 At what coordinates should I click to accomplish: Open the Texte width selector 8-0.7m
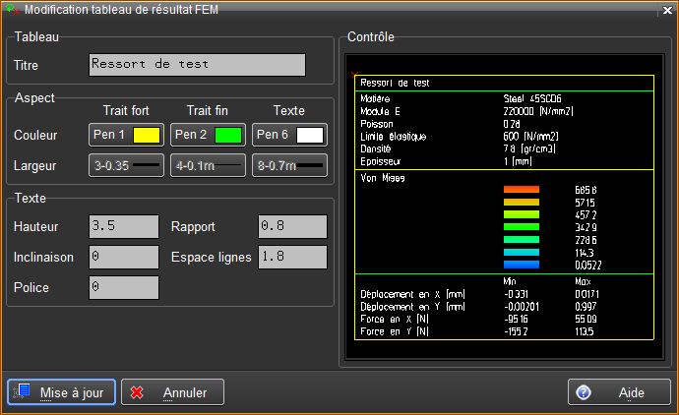[x=289, y=165]
